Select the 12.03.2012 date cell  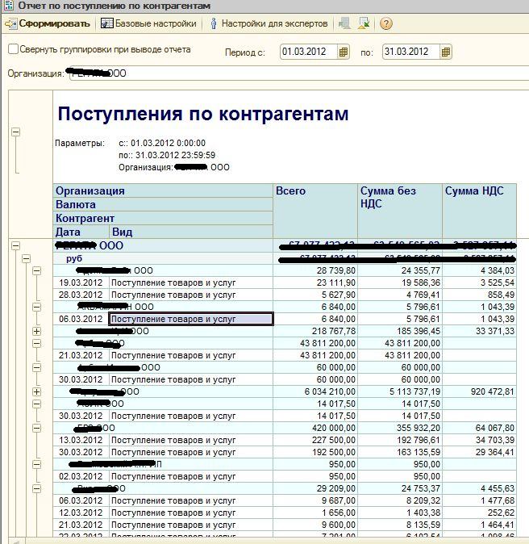pyautogui.click(x=81, y=513)
